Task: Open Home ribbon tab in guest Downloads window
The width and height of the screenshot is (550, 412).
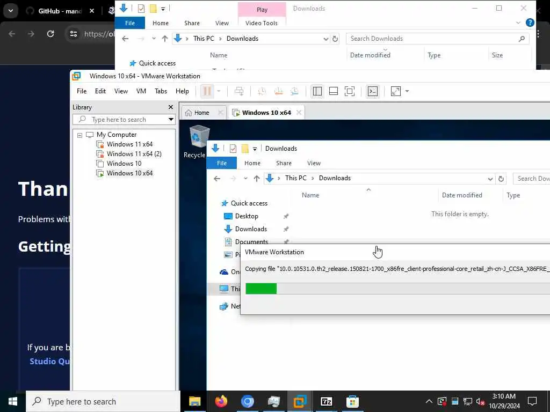Action: tap(252, 163)
